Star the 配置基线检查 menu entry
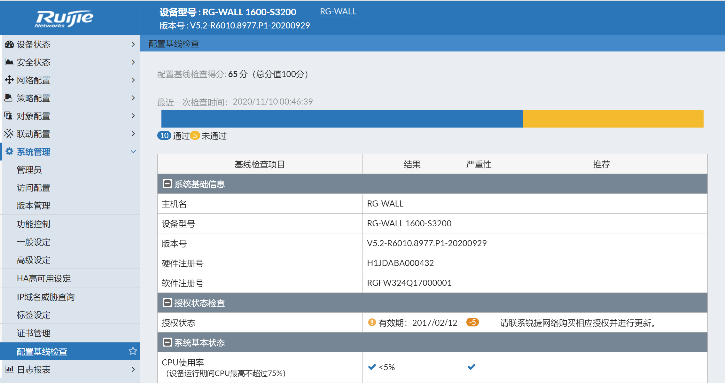 133,351
